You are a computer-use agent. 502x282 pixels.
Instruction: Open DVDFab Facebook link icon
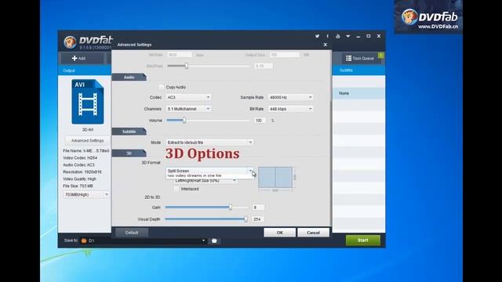click(327, 36)
